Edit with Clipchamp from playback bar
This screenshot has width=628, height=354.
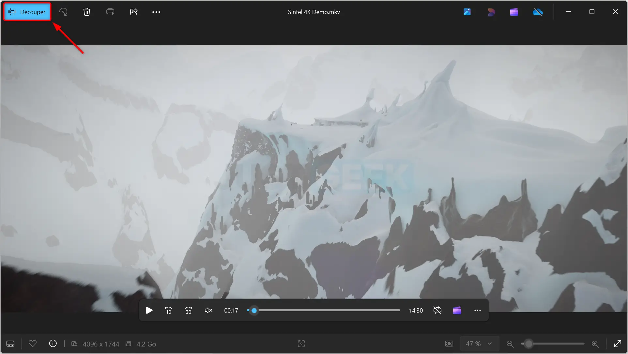click(457, 310)
